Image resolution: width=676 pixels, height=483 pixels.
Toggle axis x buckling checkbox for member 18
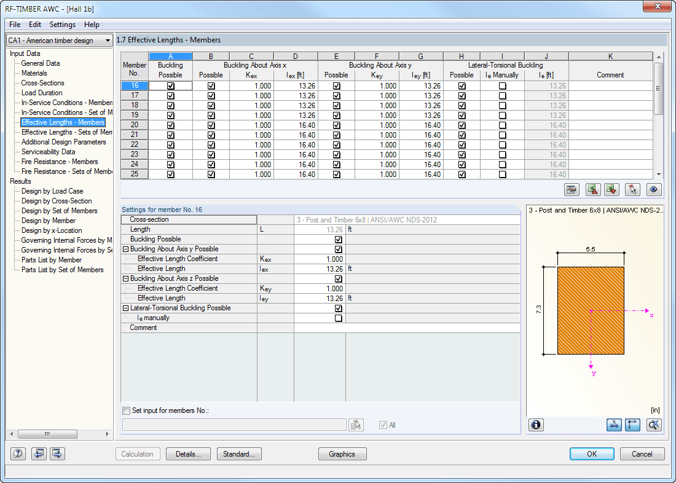point(211,106)
